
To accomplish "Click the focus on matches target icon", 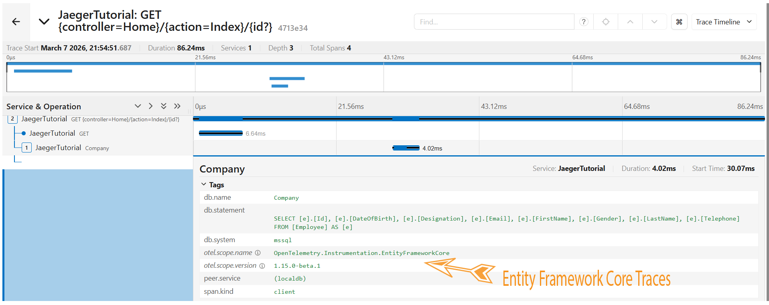I will pos(606,22).
